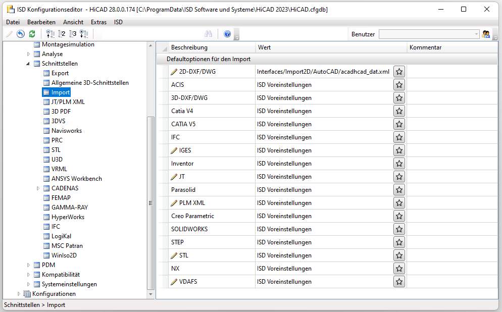
Task: Select the GAMMA-RAY tree item
Action: (x=70, y=207)
